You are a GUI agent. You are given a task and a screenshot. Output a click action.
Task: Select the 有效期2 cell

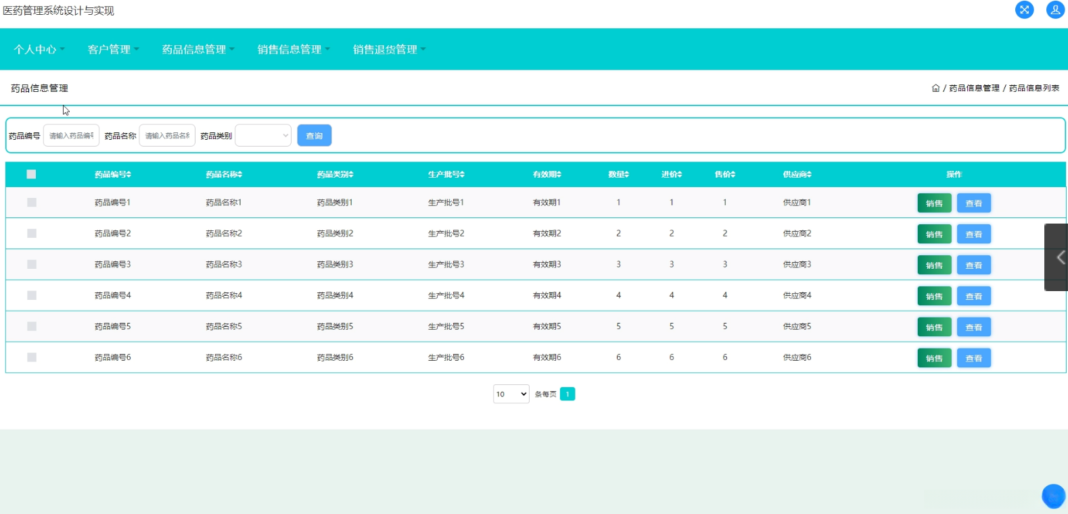tap(547, 234)
